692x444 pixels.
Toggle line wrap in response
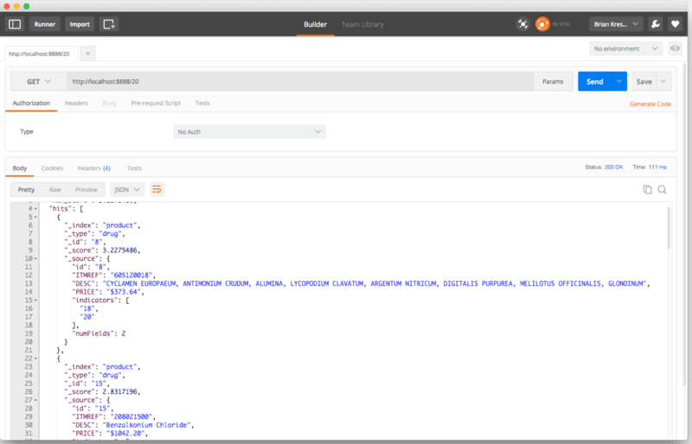pyautogui.click(x=157, y=189)
